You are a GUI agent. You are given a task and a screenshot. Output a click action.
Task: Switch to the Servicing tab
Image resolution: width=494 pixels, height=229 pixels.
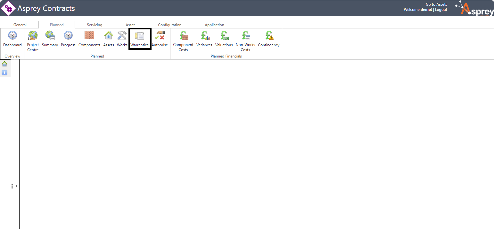95,25
